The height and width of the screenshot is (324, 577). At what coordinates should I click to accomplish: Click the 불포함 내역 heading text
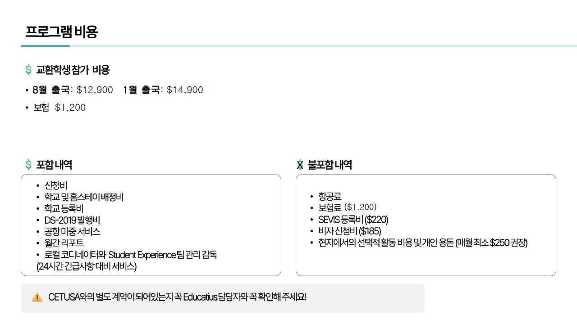click(330, 165)
